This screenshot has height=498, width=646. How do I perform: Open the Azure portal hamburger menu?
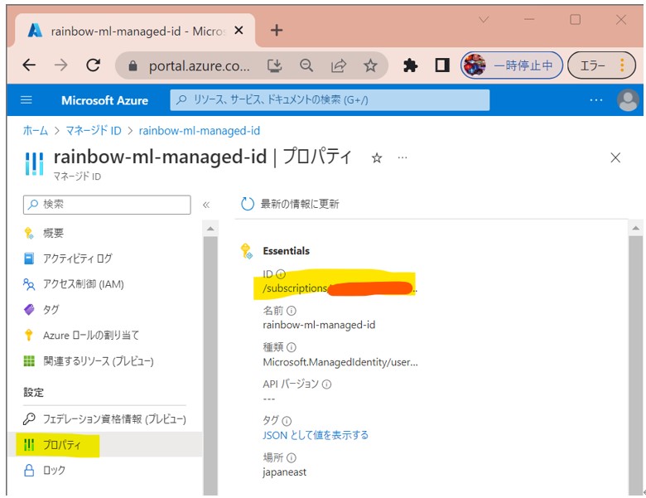[x=27, y=100]
